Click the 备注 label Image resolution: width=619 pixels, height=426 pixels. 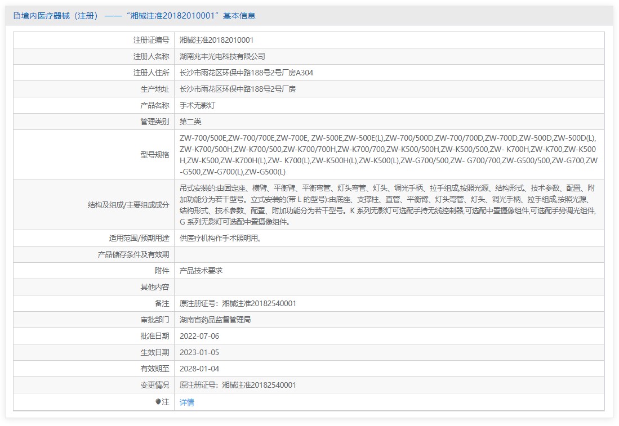click(162, 303)
